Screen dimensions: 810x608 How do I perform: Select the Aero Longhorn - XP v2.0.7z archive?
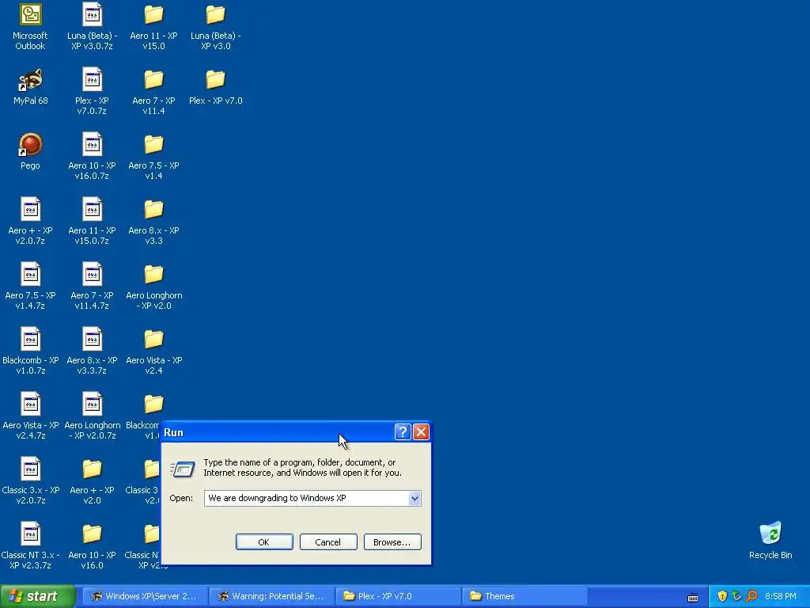tap(92, 416)
